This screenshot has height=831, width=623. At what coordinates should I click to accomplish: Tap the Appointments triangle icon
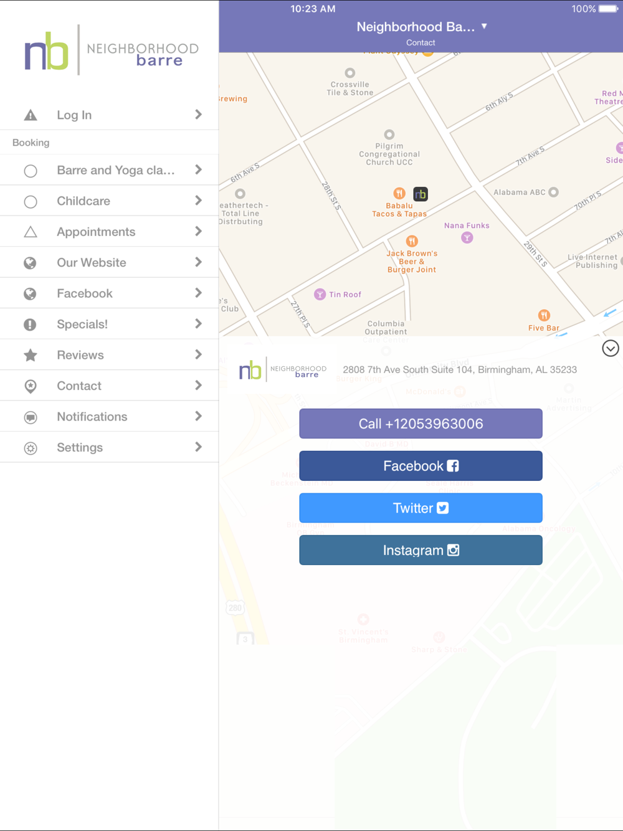[x=31, y=232]
